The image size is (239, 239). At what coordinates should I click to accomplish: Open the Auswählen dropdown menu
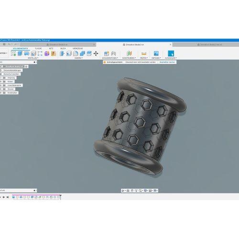pyautogui.click(x=171, y=58)
